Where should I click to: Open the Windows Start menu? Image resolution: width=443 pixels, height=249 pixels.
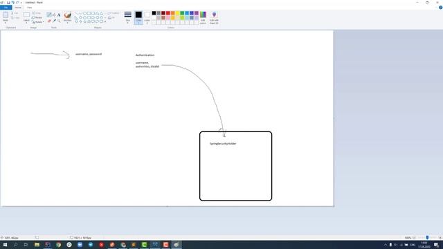point(5,245)
